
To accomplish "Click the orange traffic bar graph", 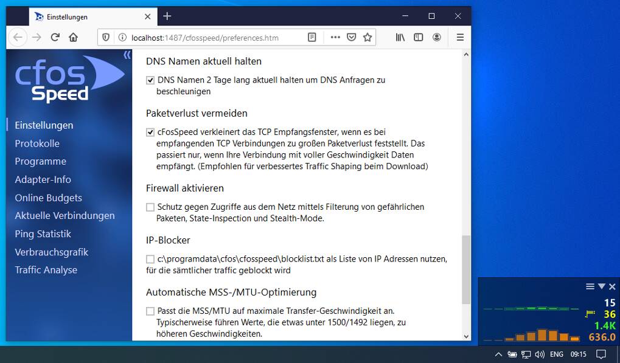I will tap(532, 335).
